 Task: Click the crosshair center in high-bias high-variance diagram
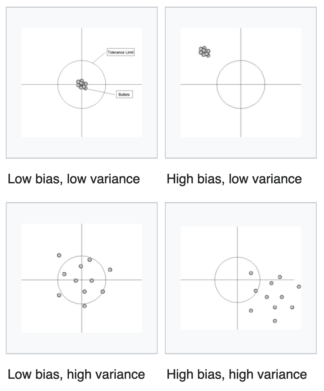[x=237, y=279]
